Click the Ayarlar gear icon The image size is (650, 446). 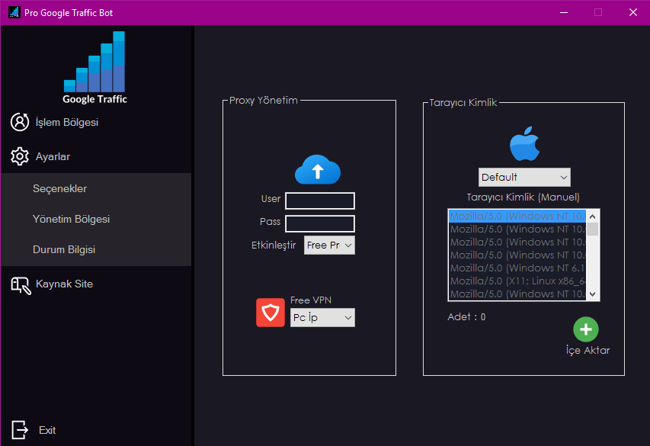click(20, 156)
